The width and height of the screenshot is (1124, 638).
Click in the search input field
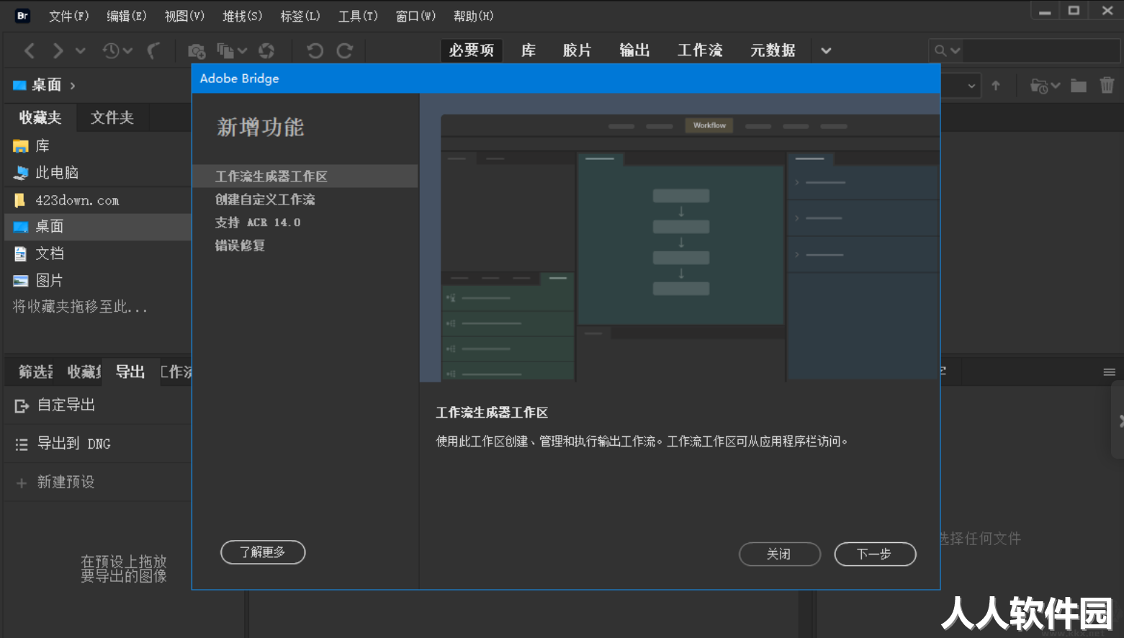1042,50
